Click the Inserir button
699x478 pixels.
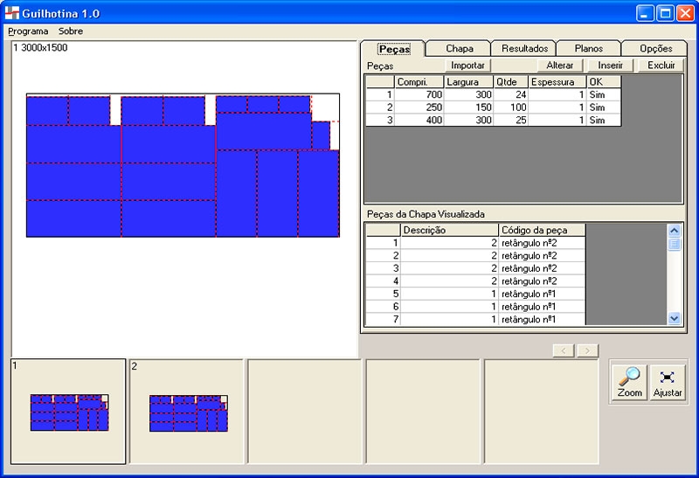610,66
